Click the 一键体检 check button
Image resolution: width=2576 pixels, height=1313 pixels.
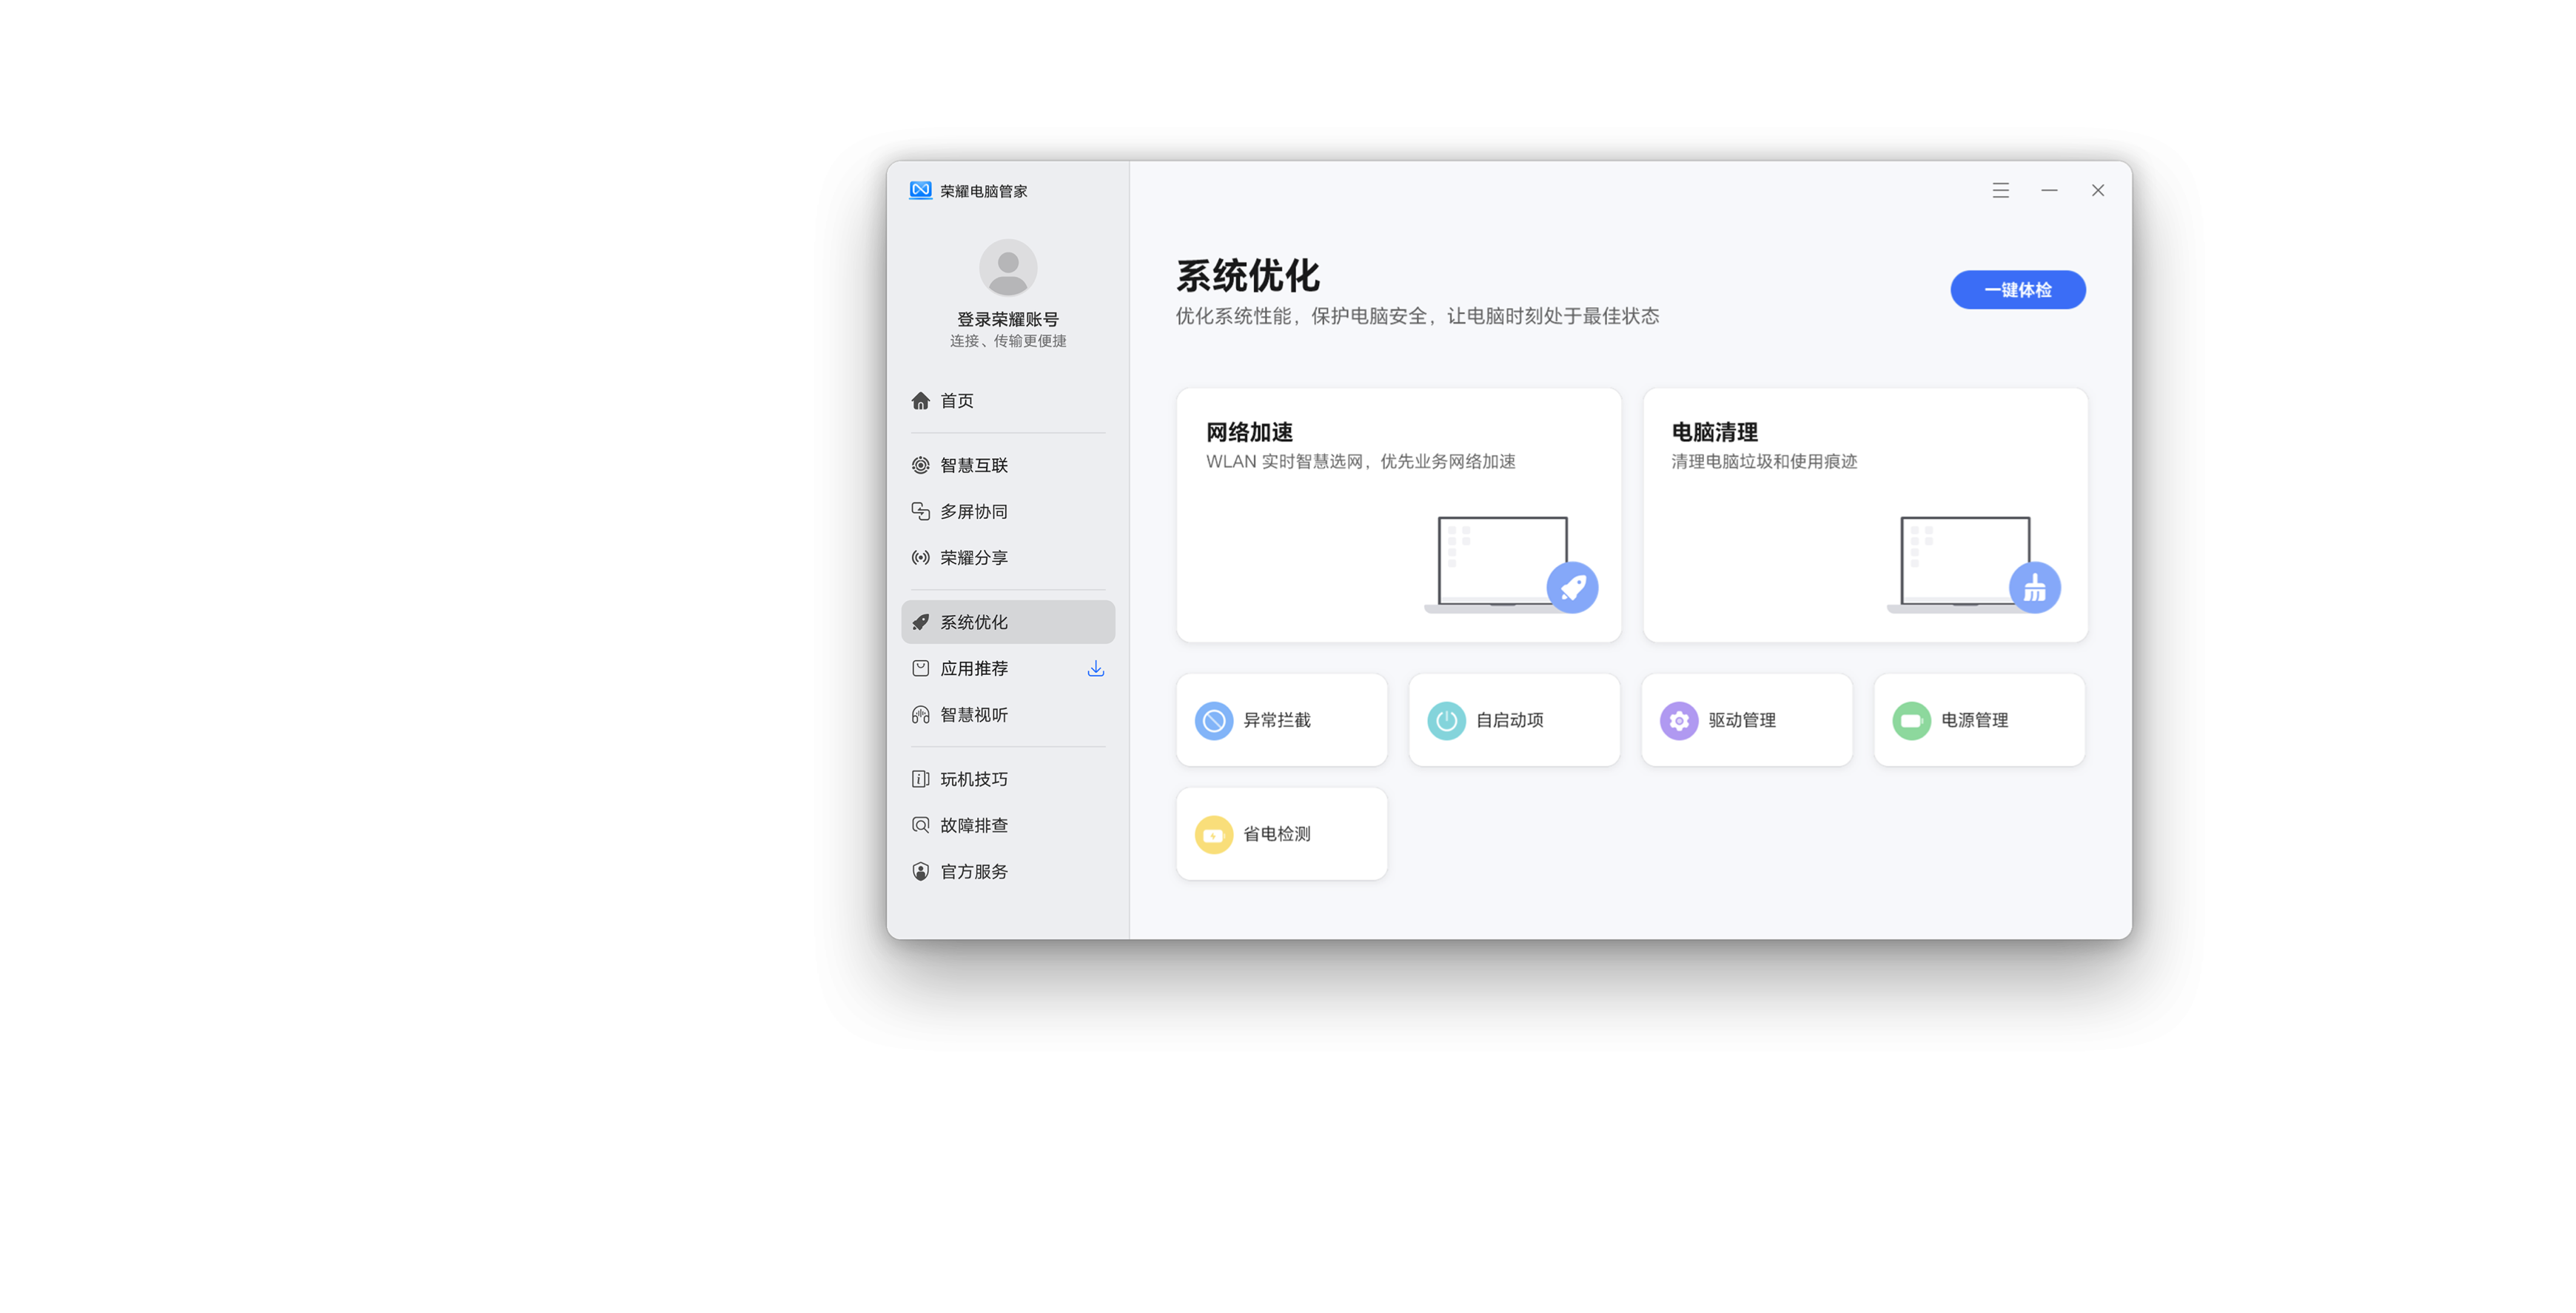coord(2017,289)
